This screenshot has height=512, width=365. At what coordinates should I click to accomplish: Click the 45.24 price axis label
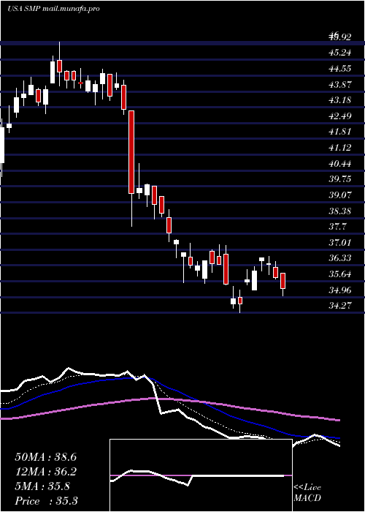click(340, 53)
